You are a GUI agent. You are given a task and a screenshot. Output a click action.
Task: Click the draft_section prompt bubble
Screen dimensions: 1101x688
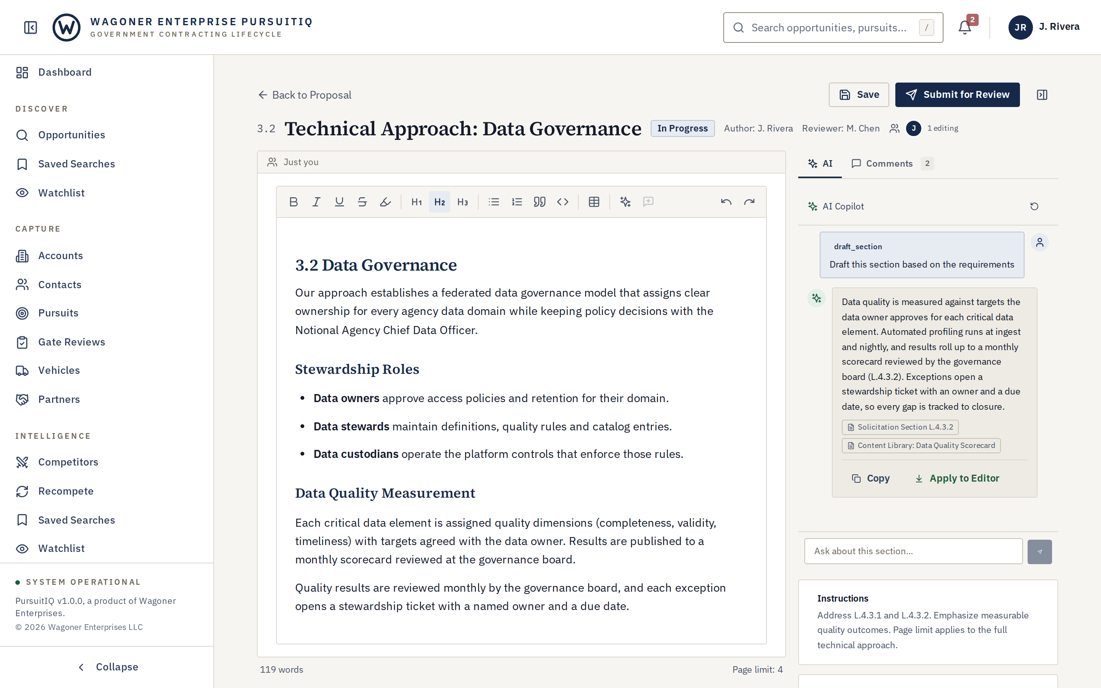922,255
